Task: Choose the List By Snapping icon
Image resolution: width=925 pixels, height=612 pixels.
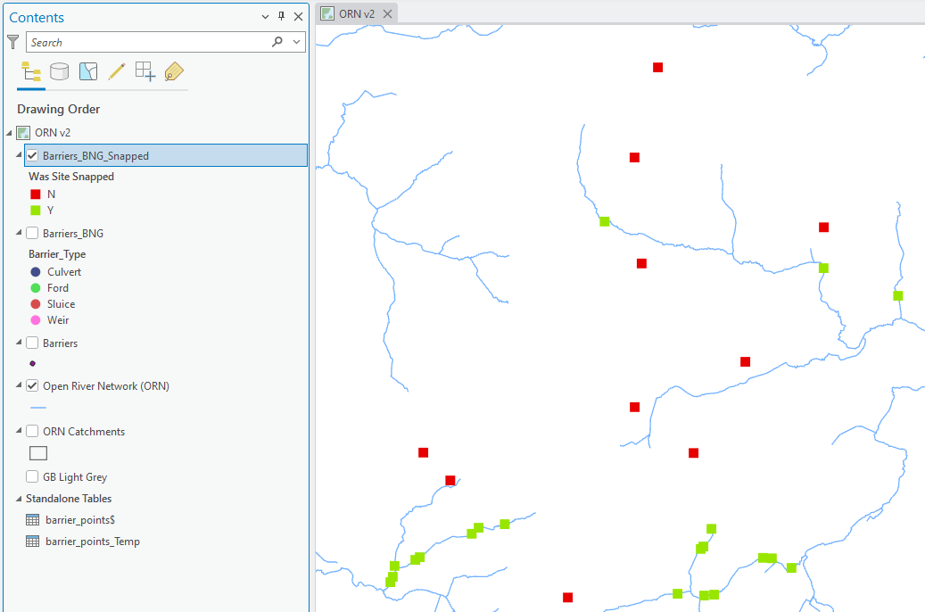Action: click(x=145, y=72)
